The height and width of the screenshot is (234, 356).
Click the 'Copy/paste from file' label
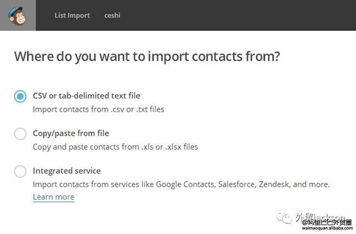click(71, 133)
